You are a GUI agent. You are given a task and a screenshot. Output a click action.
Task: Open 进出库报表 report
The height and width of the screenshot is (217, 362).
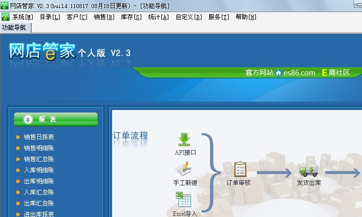tap(39, 214)
